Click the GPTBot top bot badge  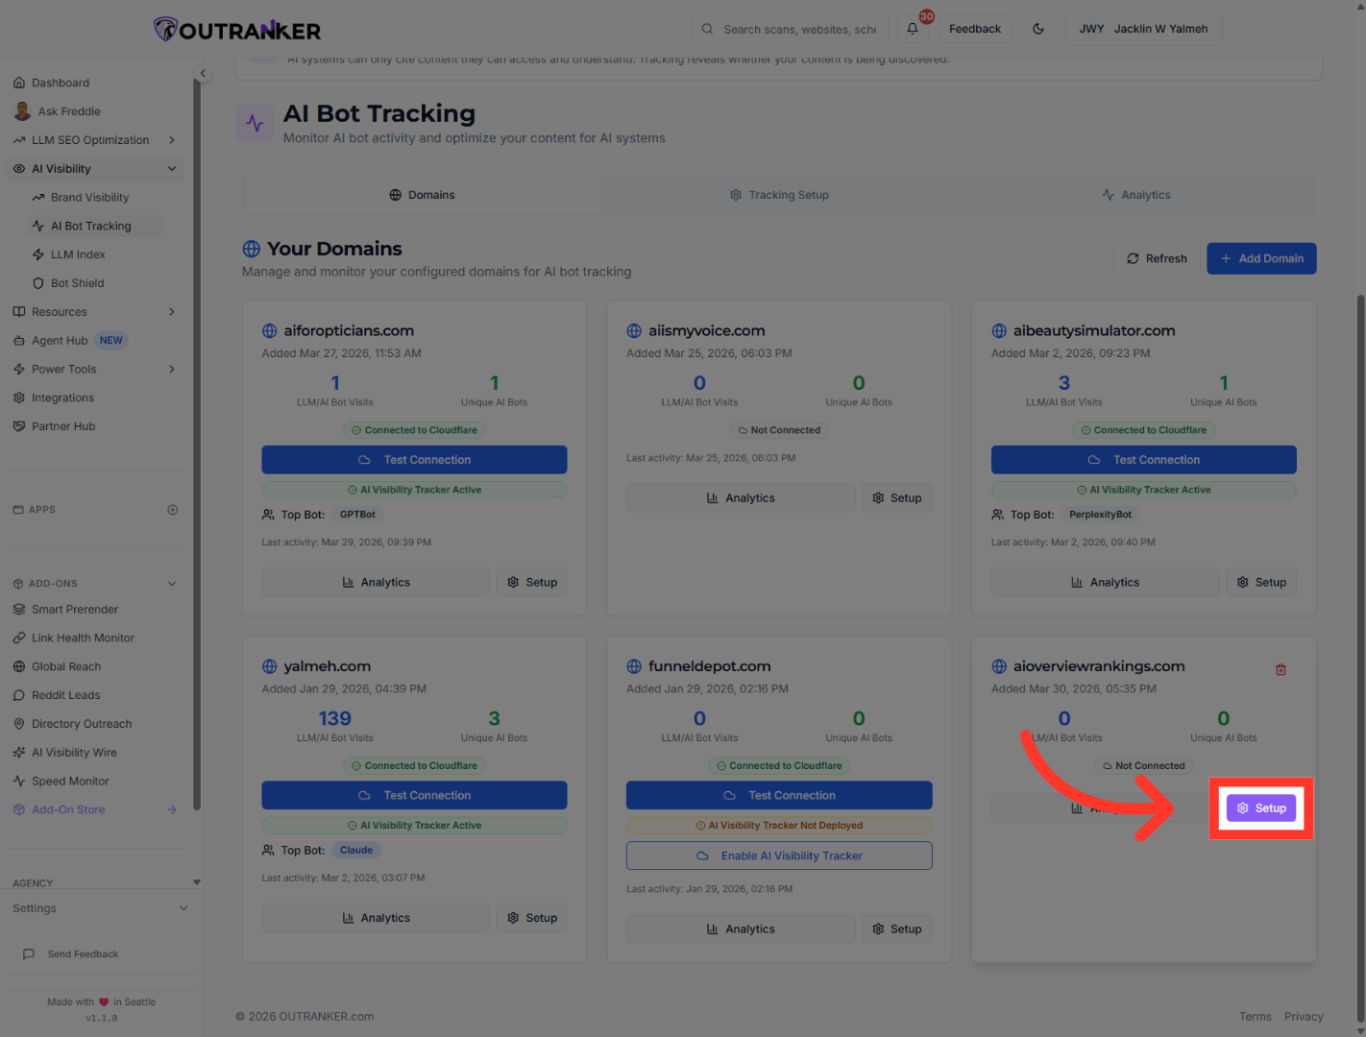357,515
